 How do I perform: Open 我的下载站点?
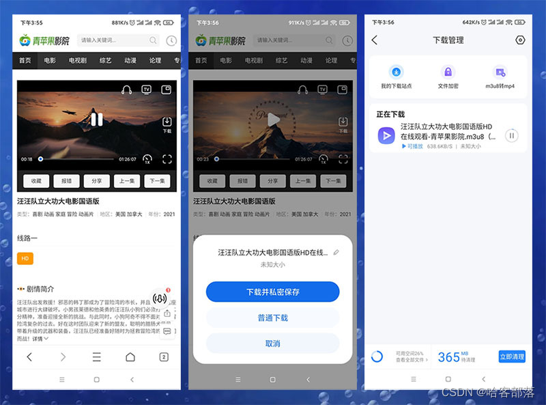point(397,77)
